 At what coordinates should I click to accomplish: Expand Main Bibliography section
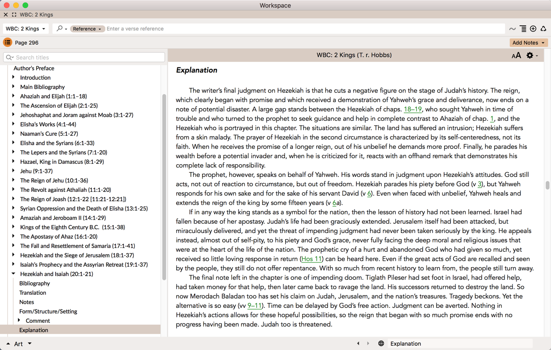14,87
